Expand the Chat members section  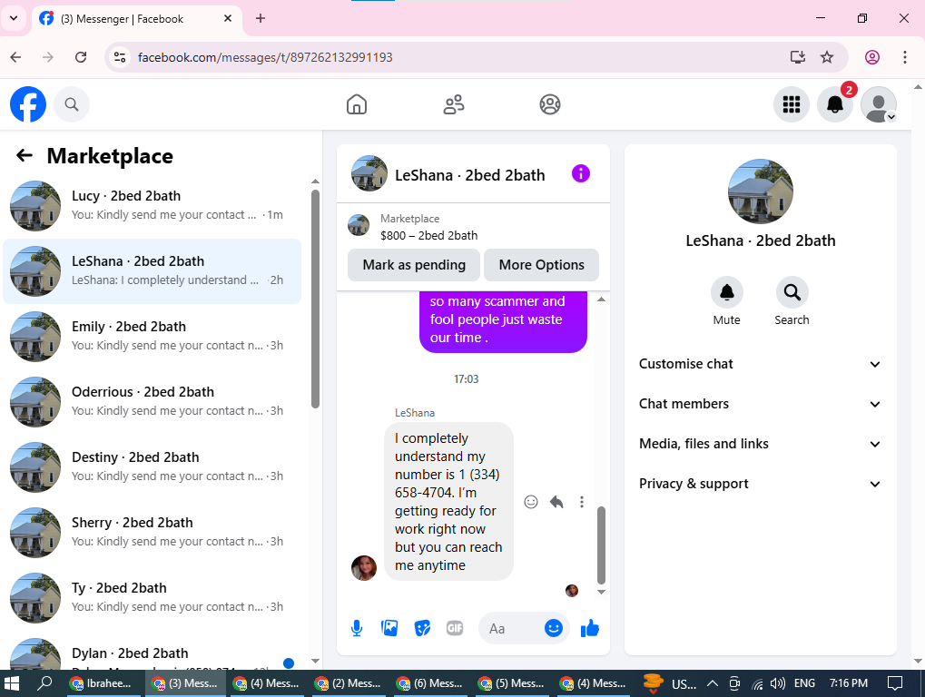760,404
